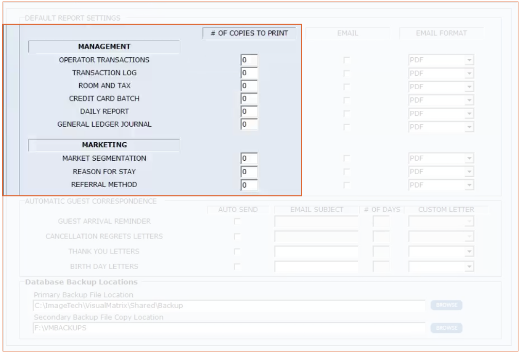Browse for the primary backup file location
This screenshot has width=521, height=353.
446,305
